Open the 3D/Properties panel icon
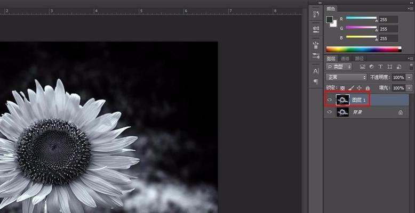 tap(316, 29)
